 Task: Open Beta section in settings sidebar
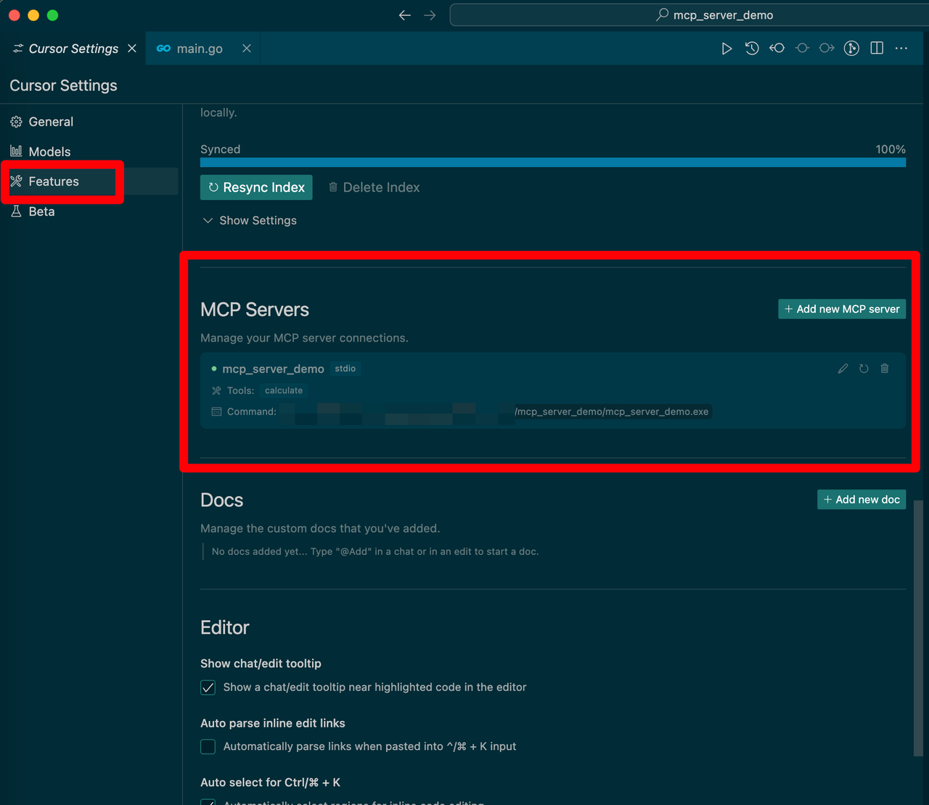(41, 212)
